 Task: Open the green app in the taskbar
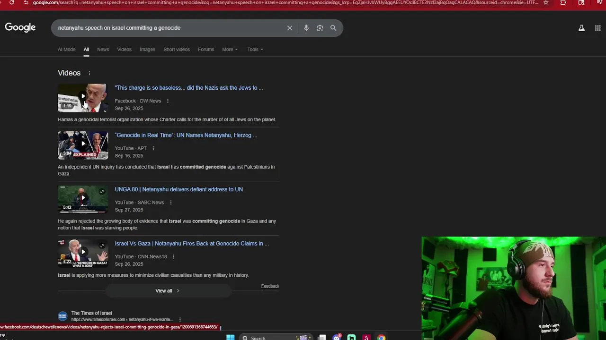pos(351,337)
